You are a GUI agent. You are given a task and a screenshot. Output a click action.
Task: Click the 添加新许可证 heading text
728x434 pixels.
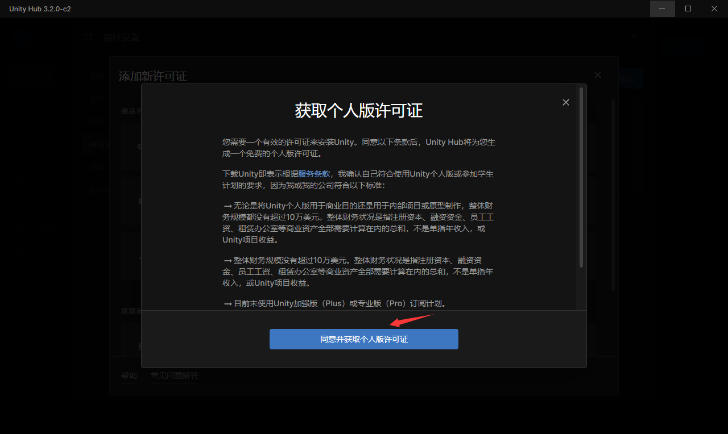152,76
